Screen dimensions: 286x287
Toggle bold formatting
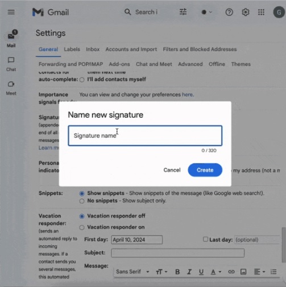[177, 272]
